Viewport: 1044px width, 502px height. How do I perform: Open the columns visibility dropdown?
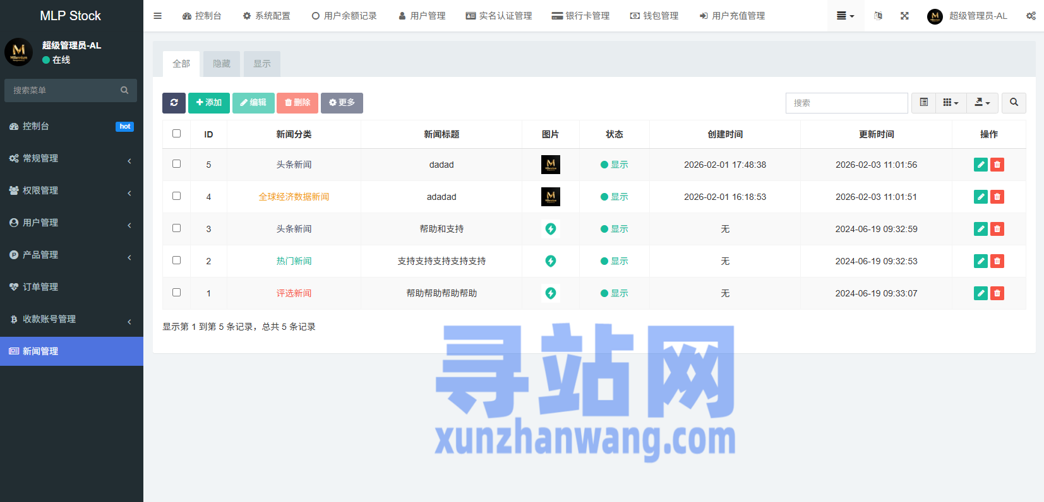tap(951, 103)
